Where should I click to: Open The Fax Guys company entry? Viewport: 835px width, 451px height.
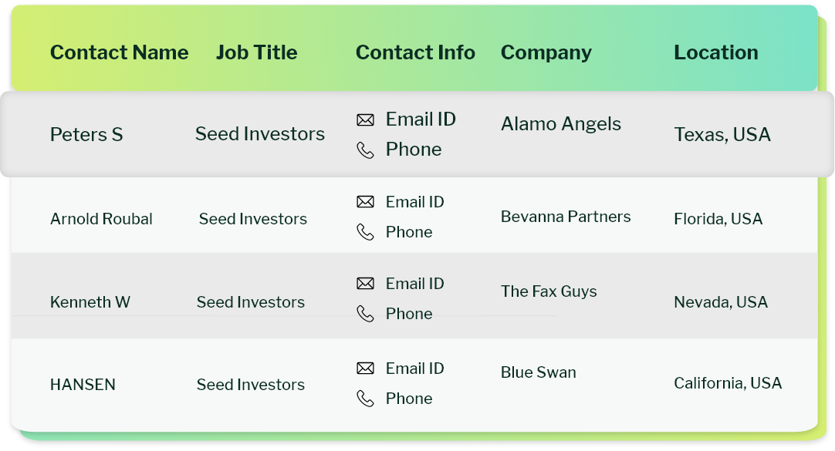pyautogui.click(x=548, y=291)
